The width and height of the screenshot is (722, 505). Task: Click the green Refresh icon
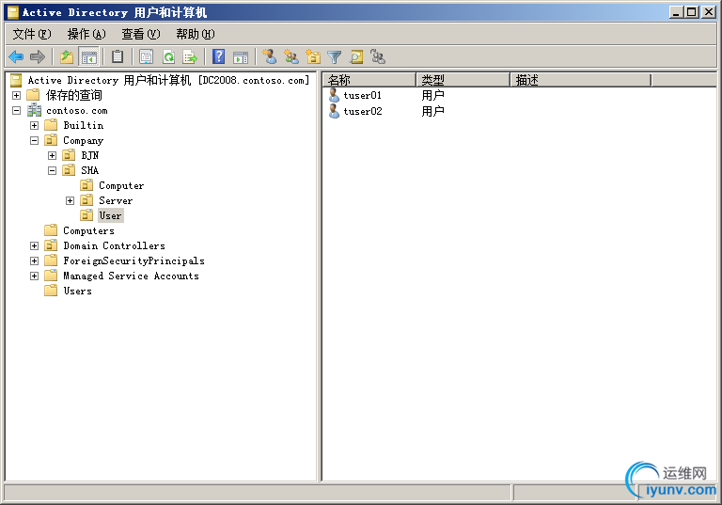click(x=169, y=57)
